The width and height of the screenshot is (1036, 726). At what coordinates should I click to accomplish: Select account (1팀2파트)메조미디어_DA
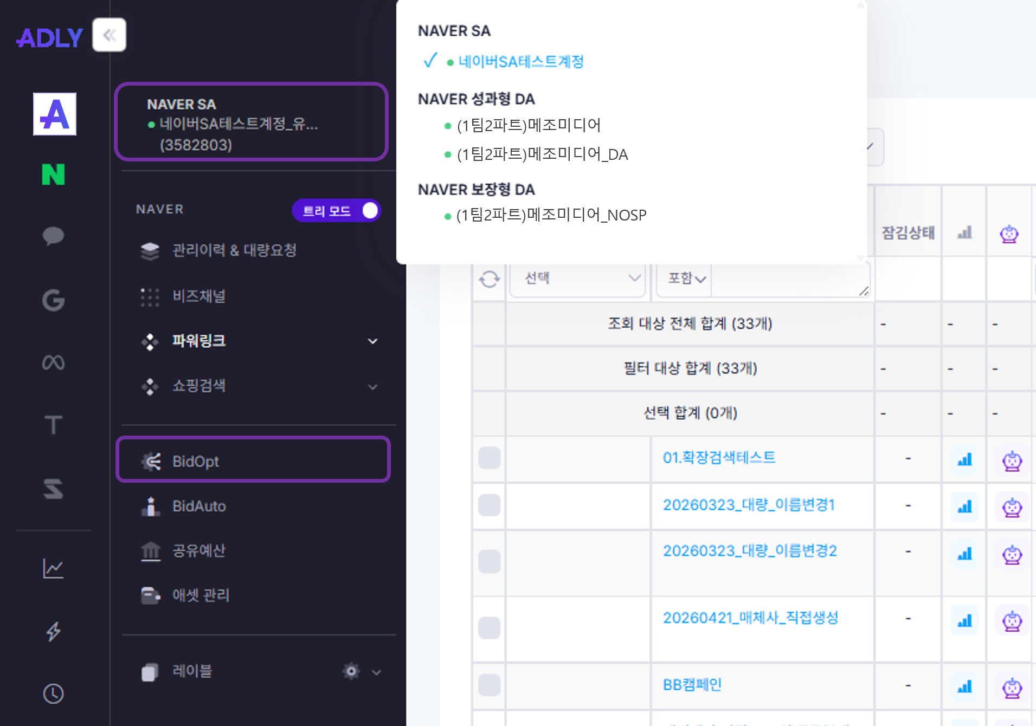tap(542, 155)
